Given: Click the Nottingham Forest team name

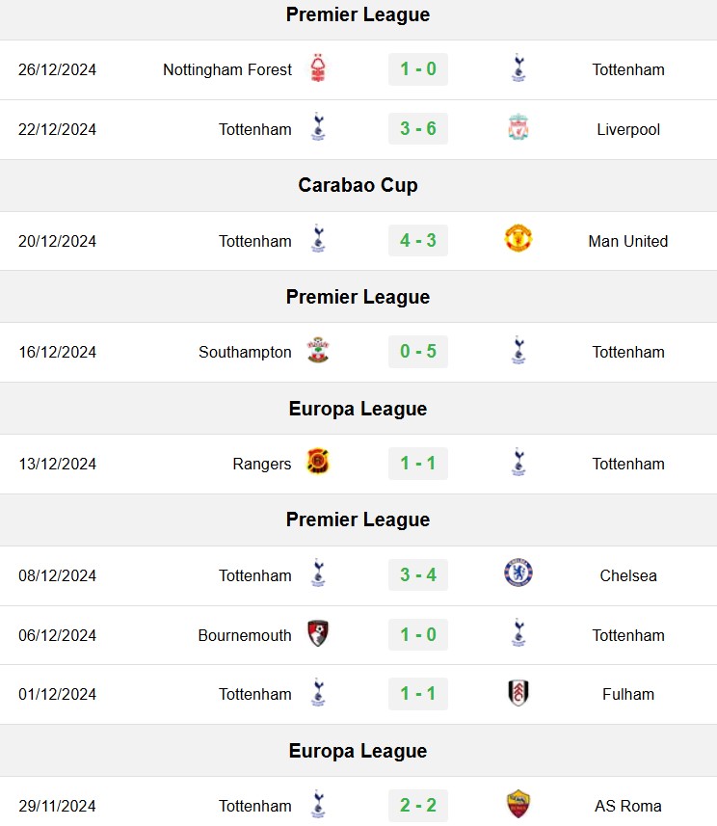Looking at the screenshot, I should click(x=227, y=69).
